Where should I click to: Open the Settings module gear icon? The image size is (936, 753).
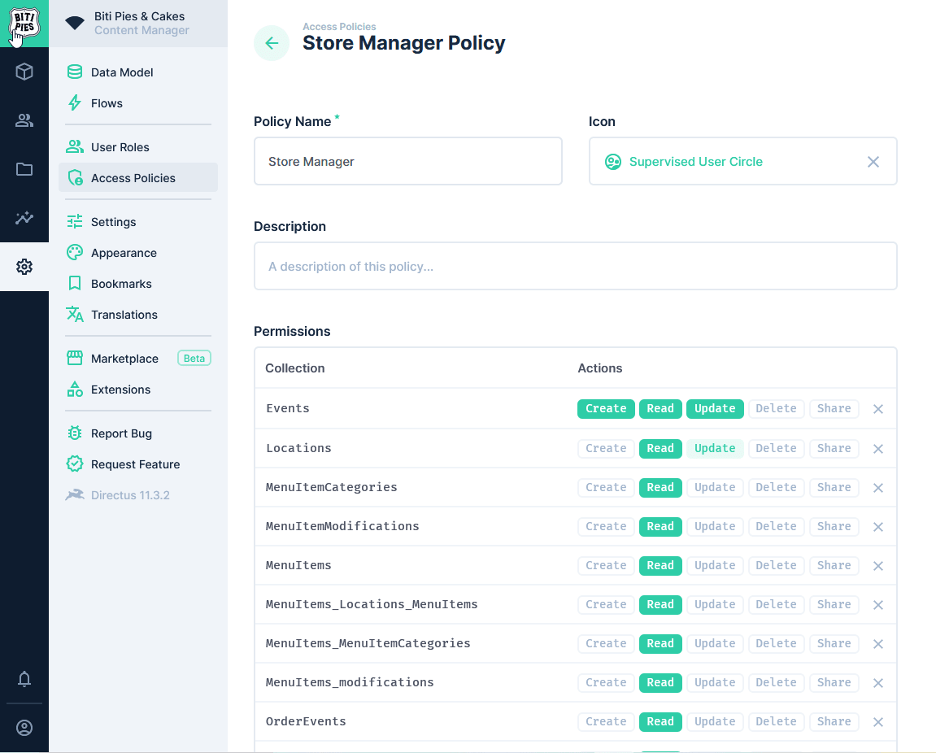[24, 267]
